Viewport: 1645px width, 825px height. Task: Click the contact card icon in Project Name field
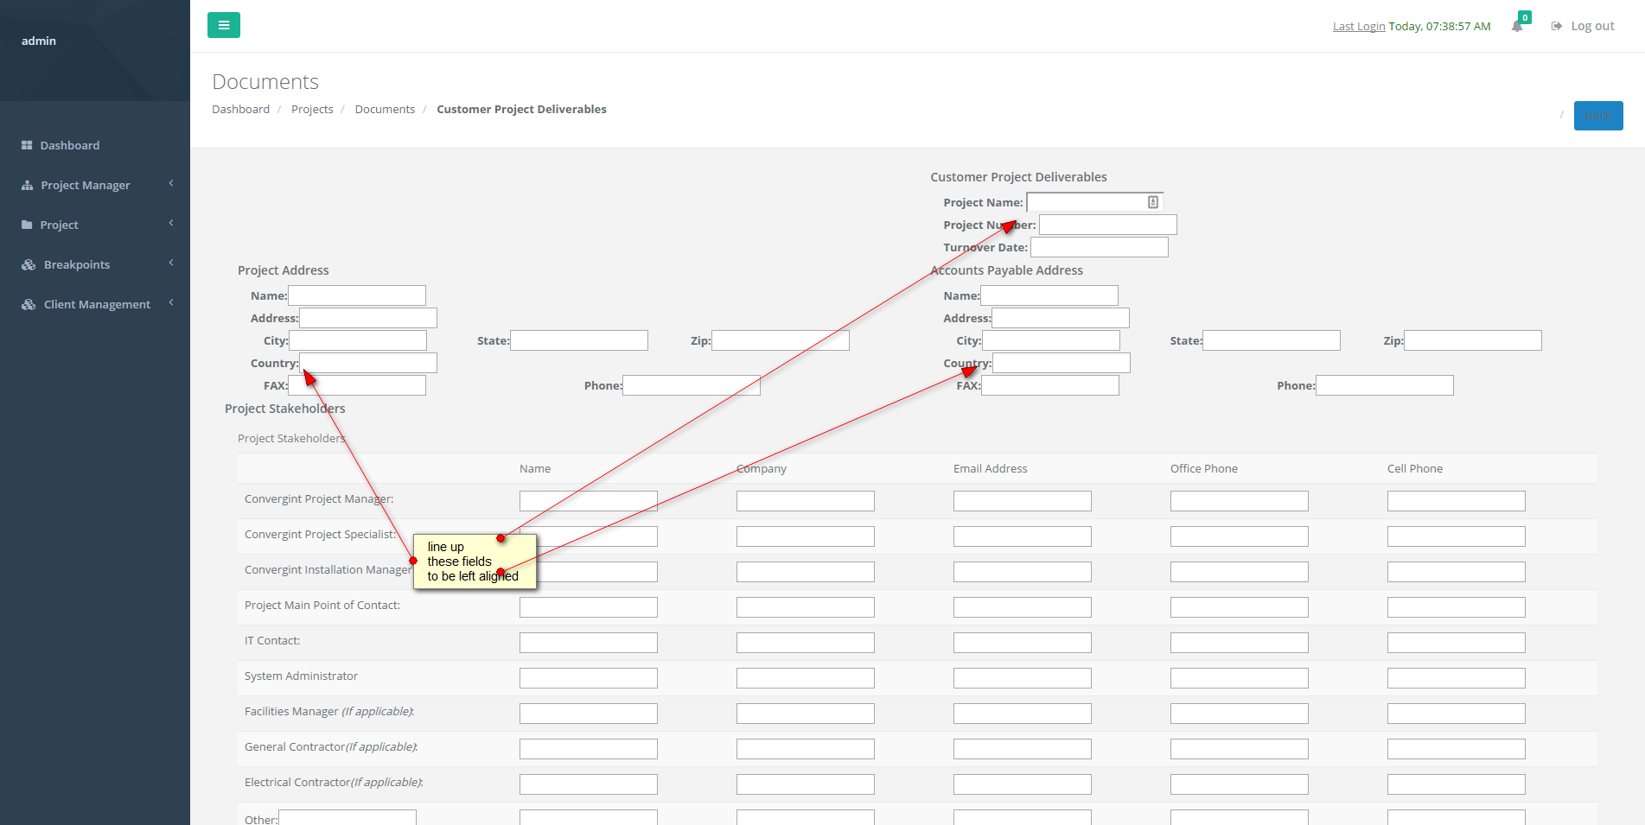[1153, 202]
